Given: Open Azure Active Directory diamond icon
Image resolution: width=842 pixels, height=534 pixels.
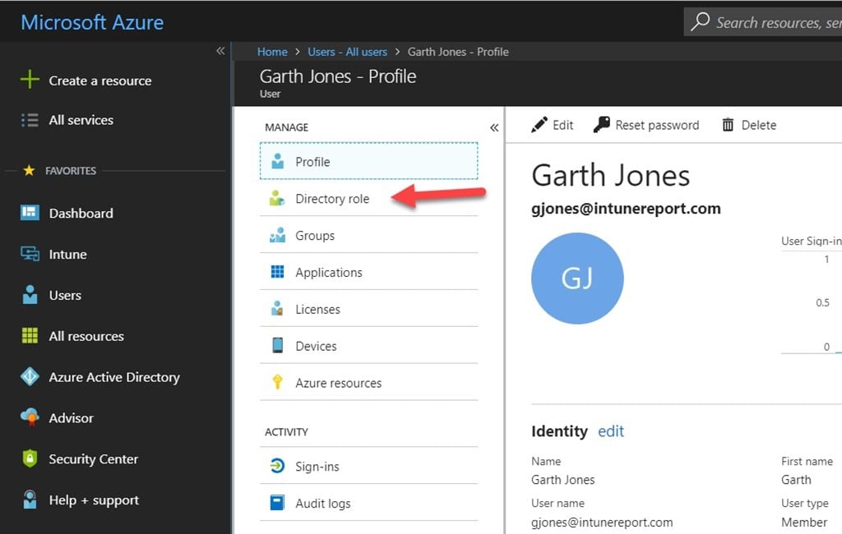Looking at the screenshot, I should [30, 376].
